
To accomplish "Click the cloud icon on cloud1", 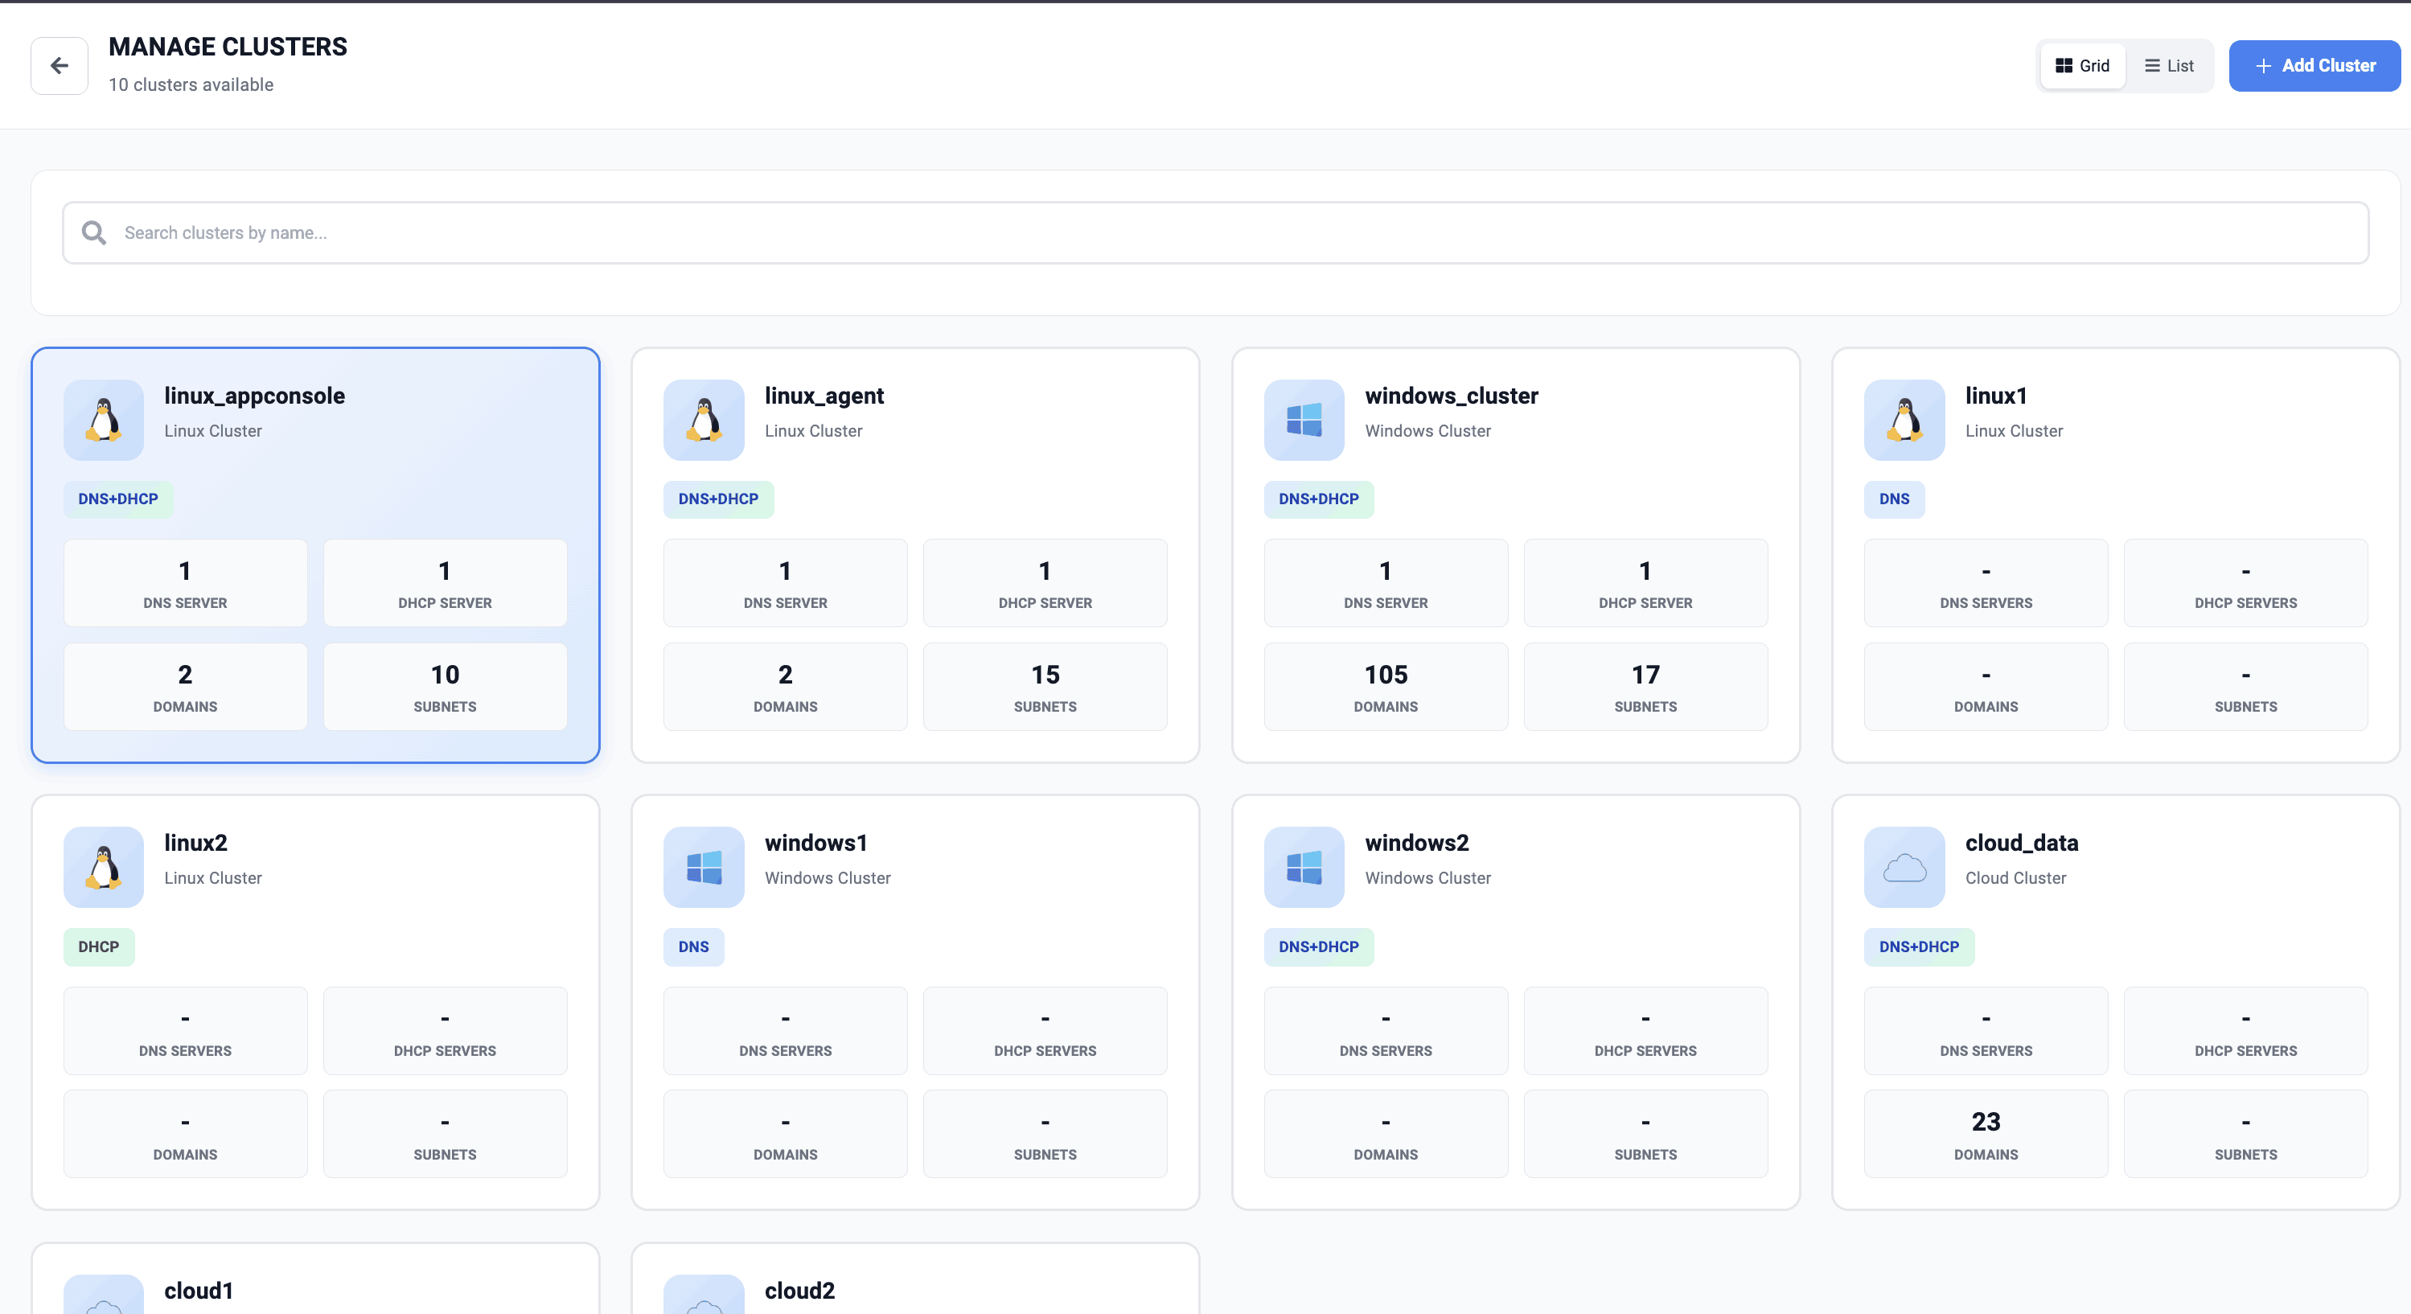I will click(x=103, y=1301).
